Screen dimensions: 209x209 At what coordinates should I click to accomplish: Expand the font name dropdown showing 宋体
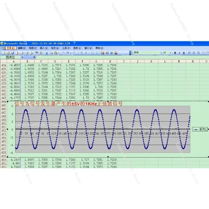(161, 53)
